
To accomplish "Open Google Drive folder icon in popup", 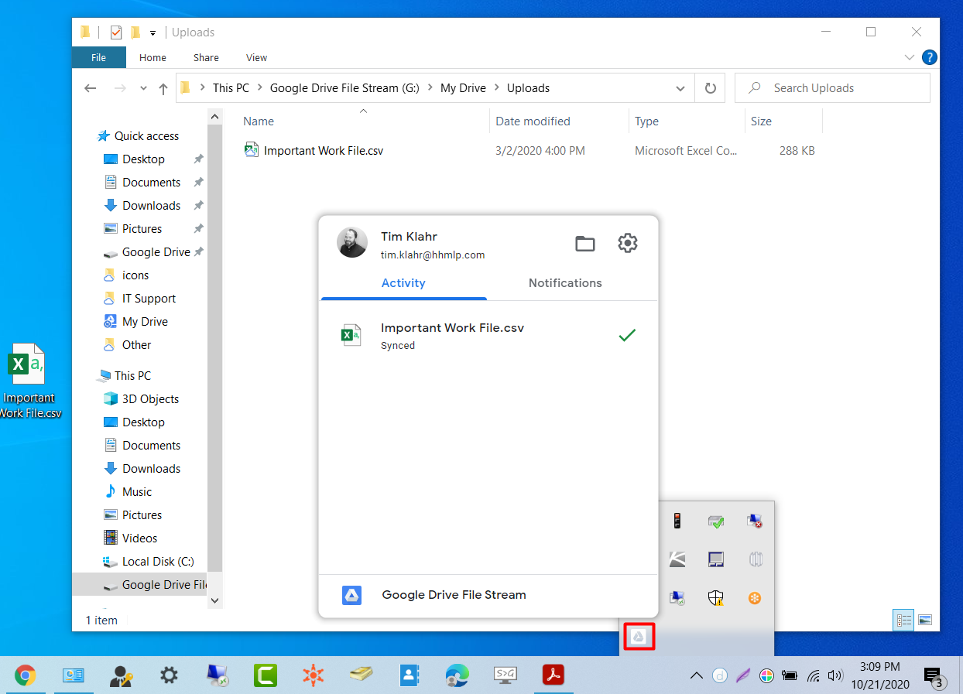I will click(x=585, y=244).
